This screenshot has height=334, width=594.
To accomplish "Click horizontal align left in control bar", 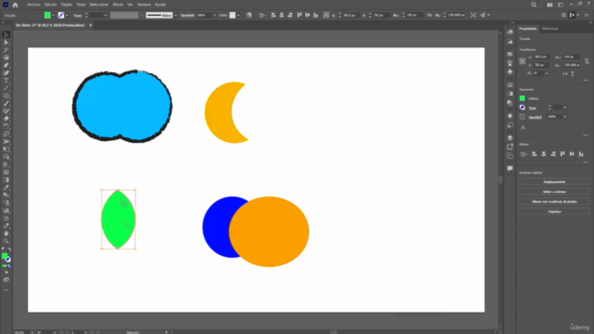I will (273, 15).
